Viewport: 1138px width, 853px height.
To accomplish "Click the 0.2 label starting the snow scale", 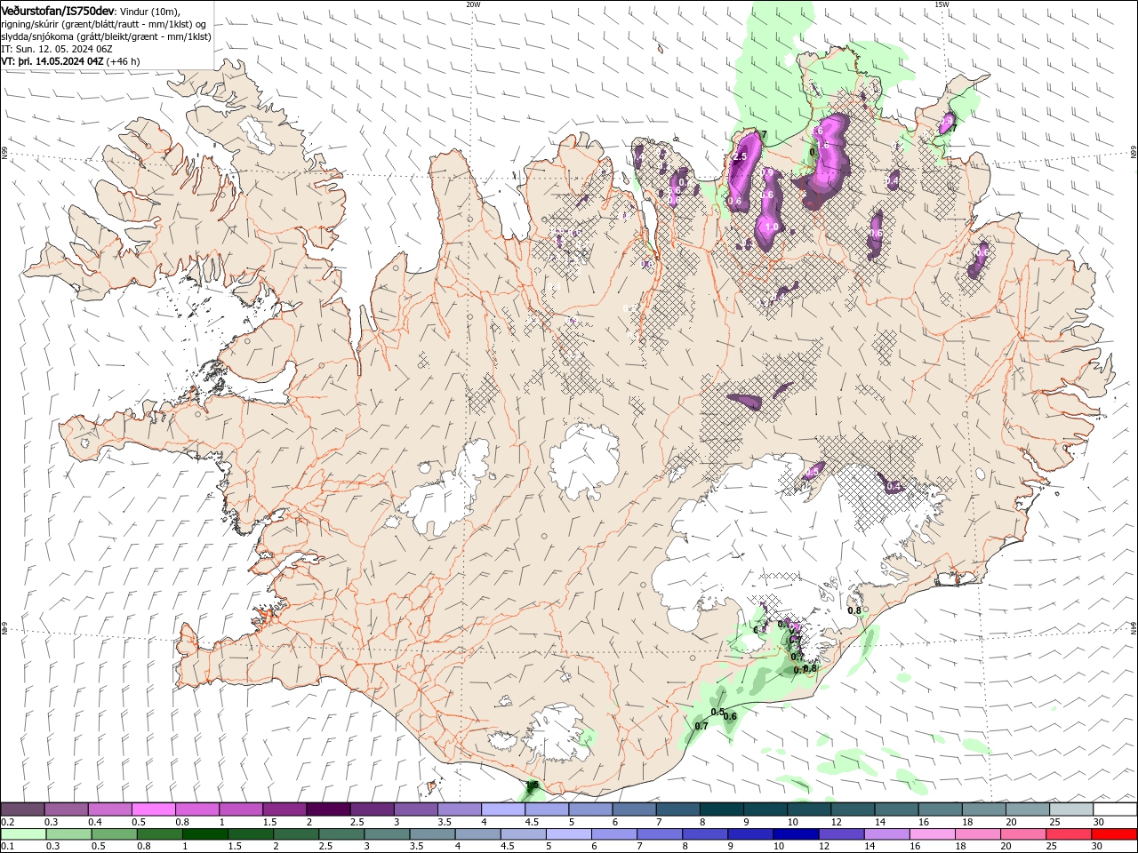I will (x=8, y=822).
